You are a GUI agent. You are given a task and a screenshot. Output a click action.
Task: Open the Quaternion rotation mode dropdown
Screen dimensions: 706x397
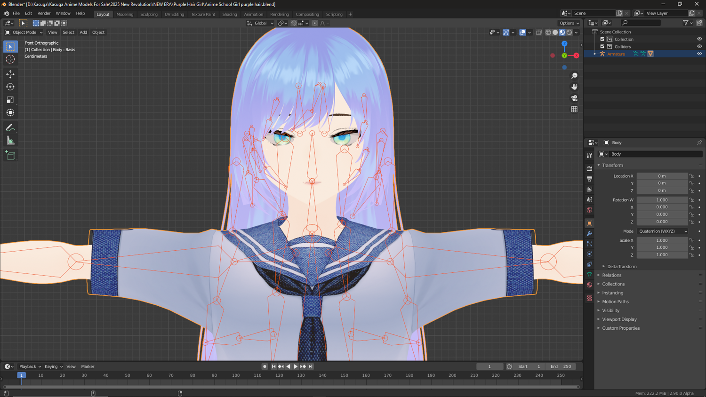point(662,231)
